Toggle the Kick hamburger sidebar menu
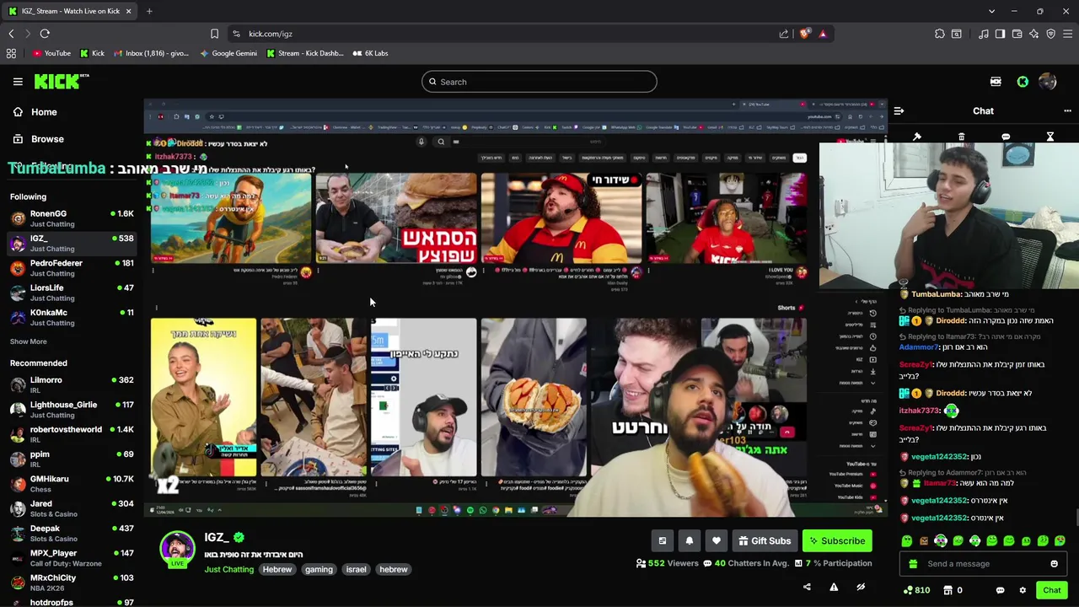 (x=18, y=82)
